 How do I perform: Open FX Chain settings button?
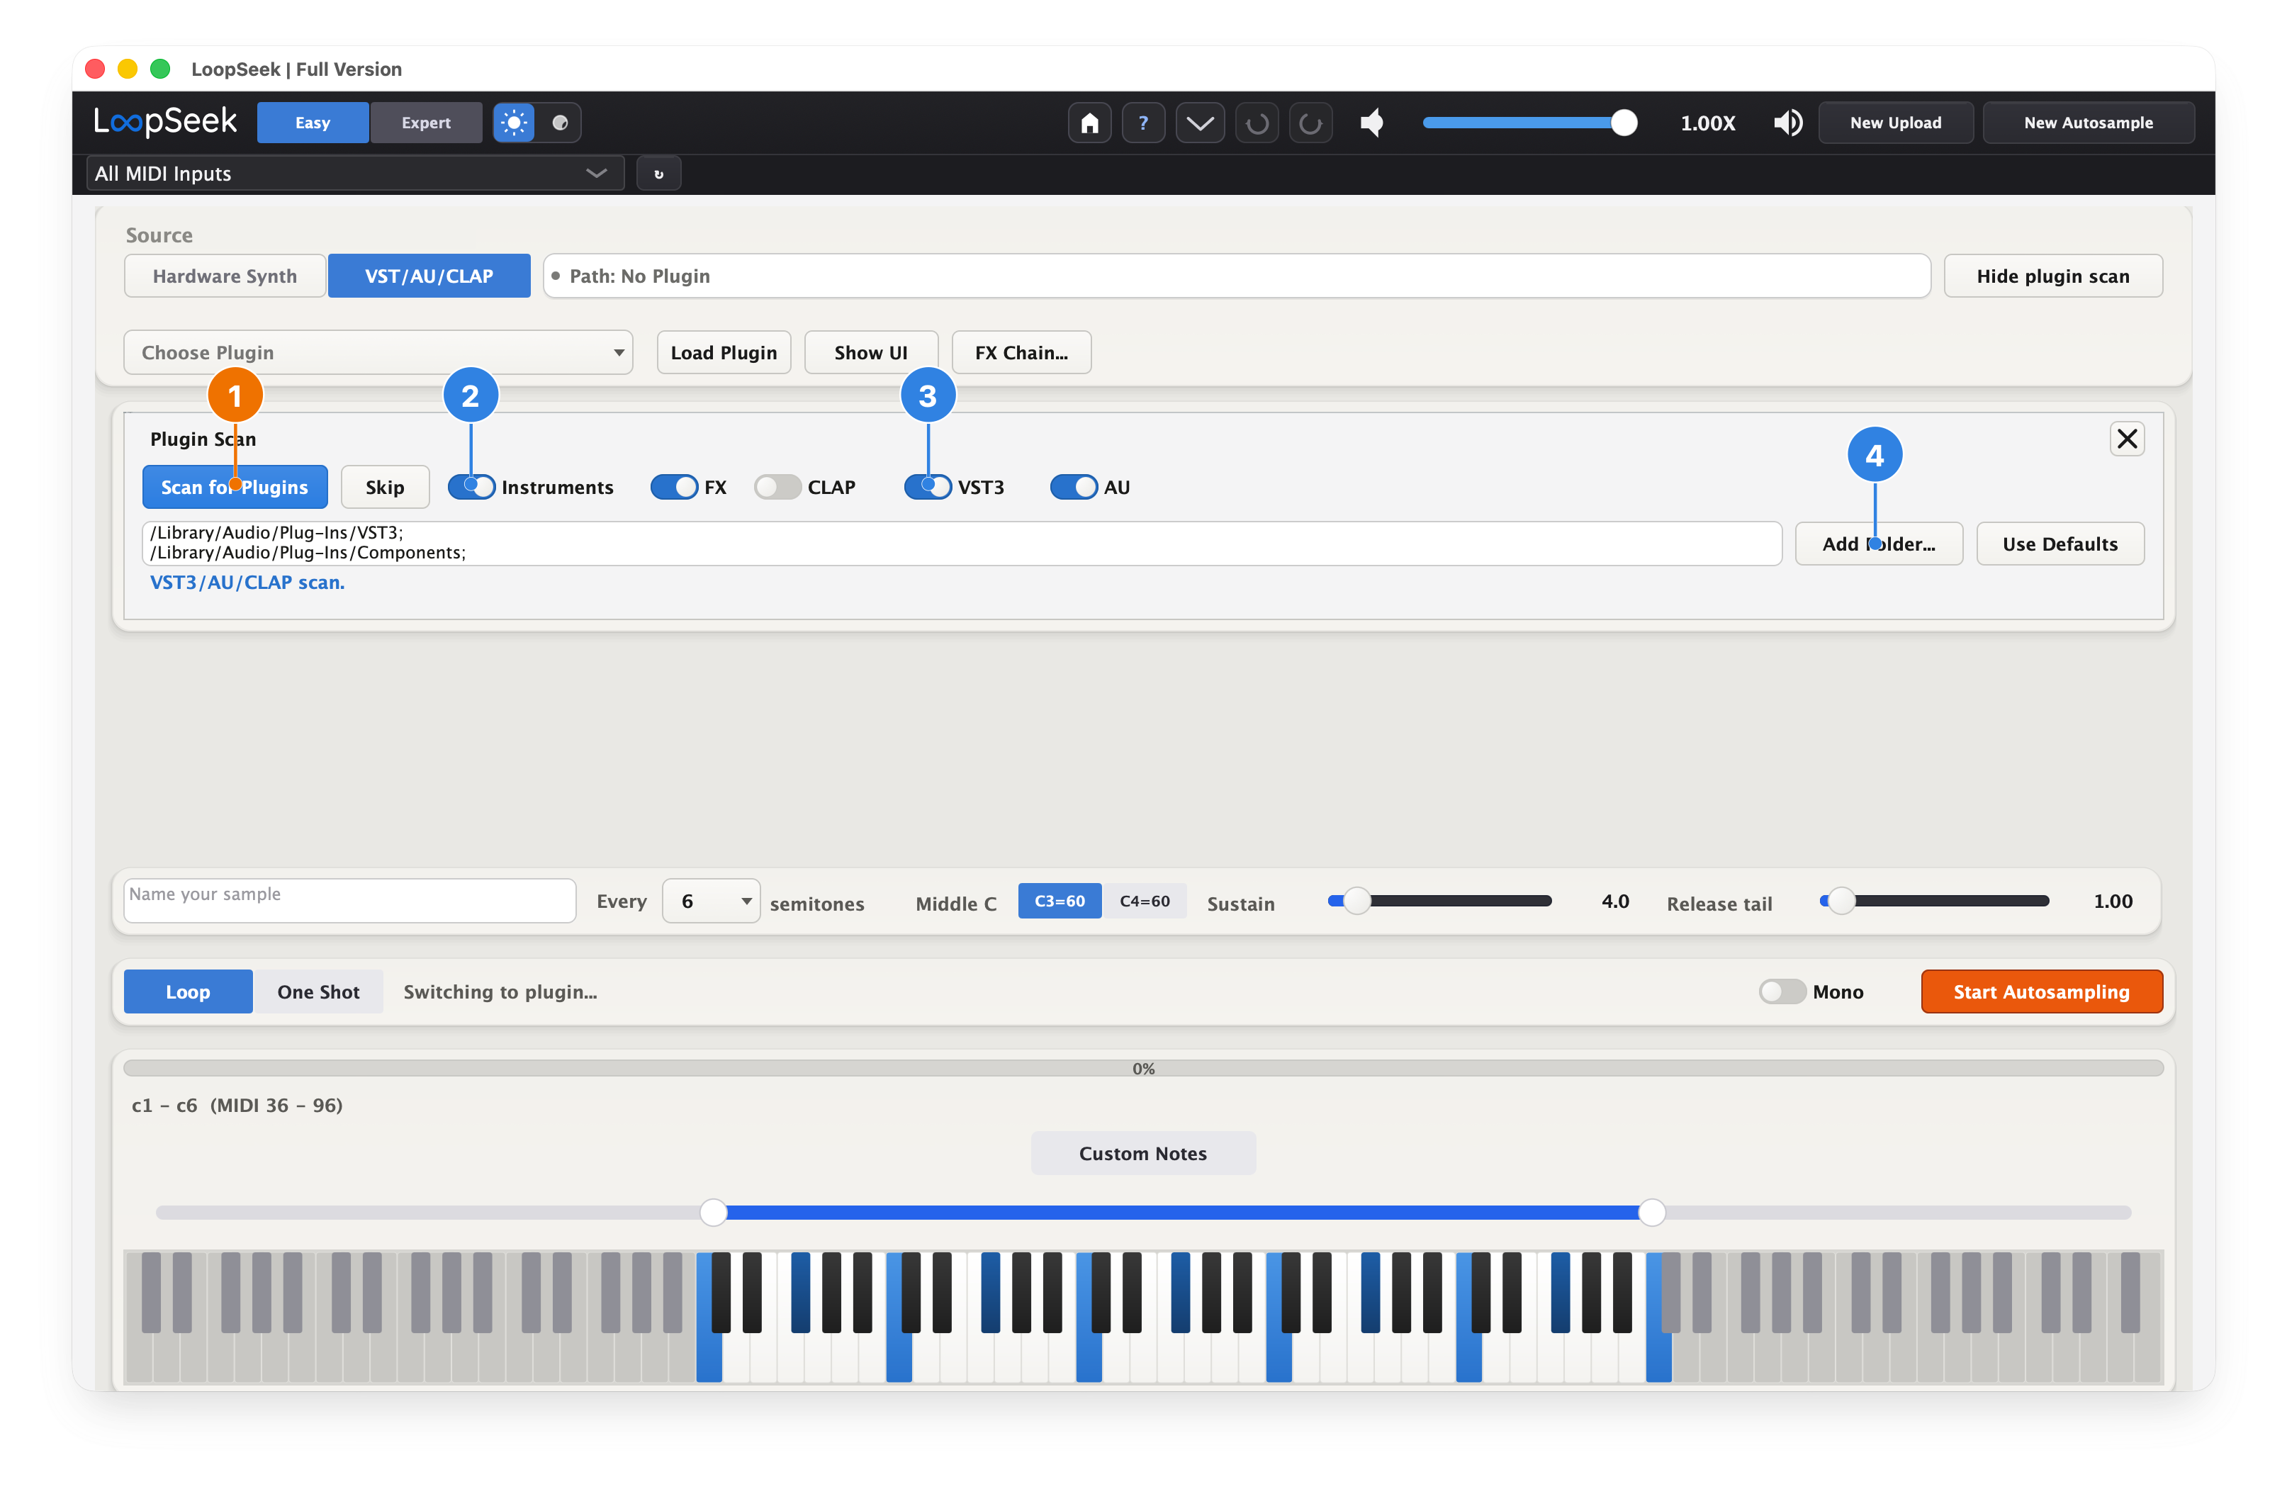tap(1021, 352)
